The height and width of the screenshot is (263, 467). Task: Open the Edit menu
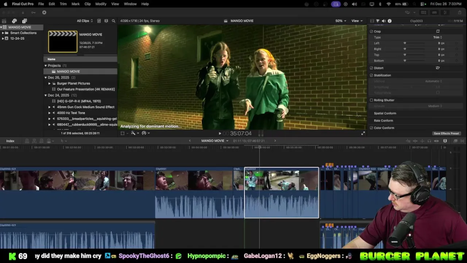tap(52, 4)
